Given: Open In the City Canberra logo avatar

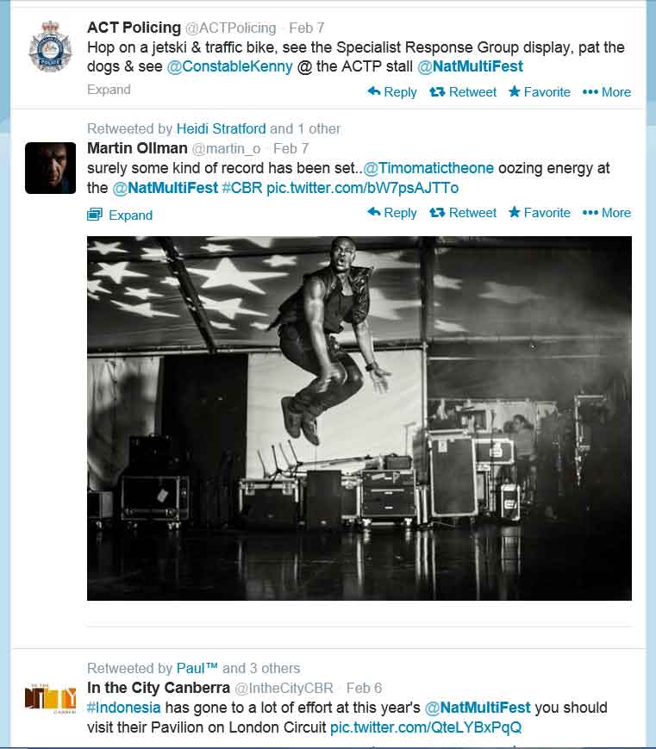Looking at the screenshot, I should click(x=50, y=699).
